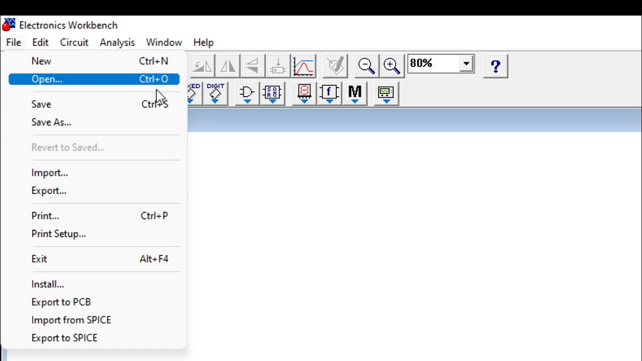This screenshot has width=642, height=361.
Task: Select Export to SPICE entry
Action: (x=94, y=338)
